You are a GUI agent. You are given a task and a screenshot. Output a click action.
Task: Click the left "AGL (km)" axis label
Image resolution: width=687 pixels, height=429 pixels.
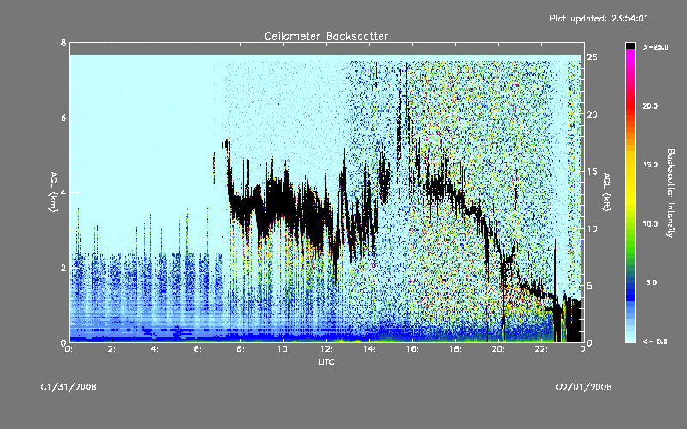point(53,192)
